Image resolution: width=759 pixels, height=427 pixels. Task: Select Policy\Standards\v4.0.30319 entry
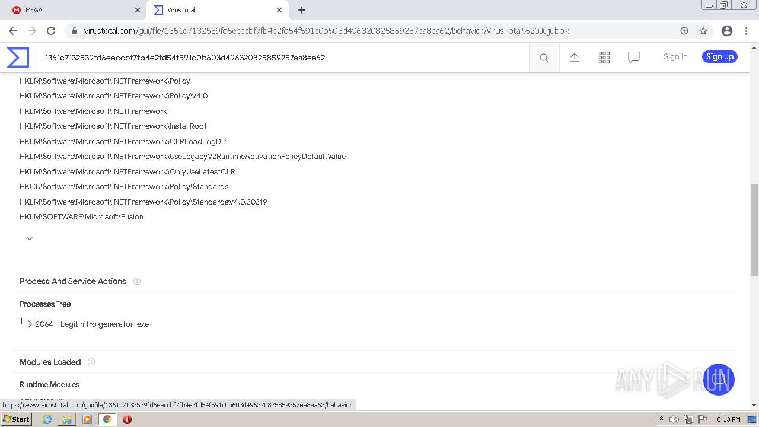pyautogui.click(x=143, y=202)
